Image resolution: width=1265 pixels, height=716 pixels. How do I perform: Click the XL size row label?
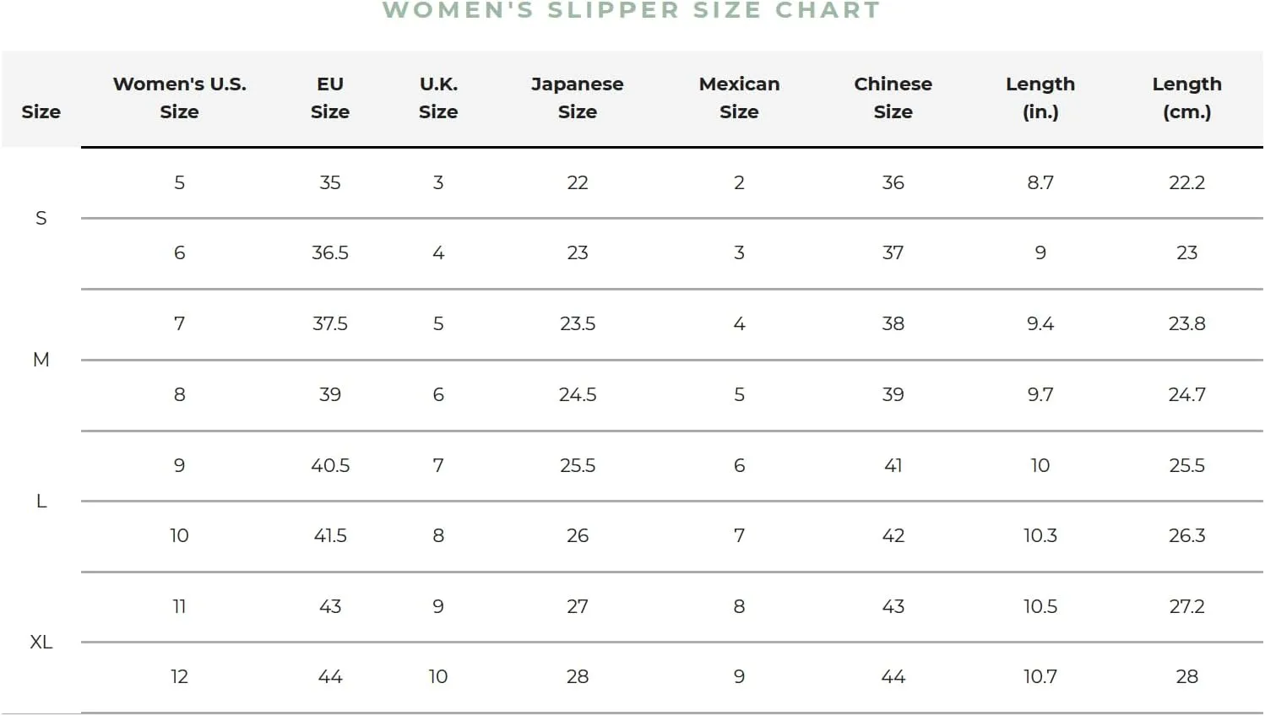(x=41, y=643)
